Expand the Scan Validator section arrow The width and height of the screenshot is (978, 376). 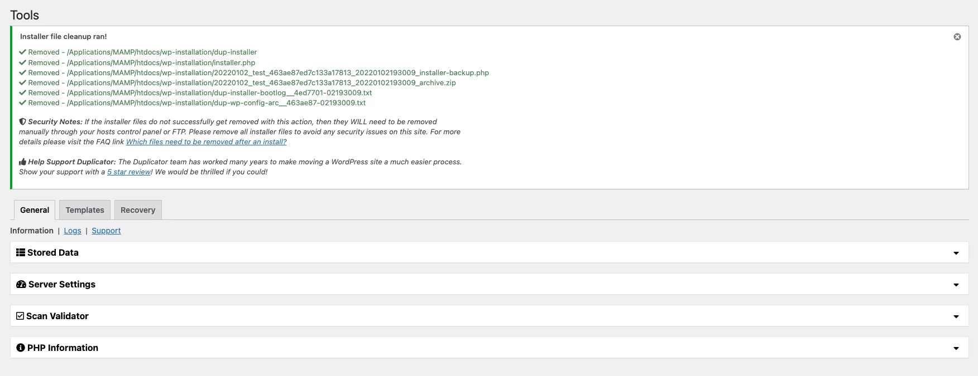pyautogui.click(x=956, y=316)
